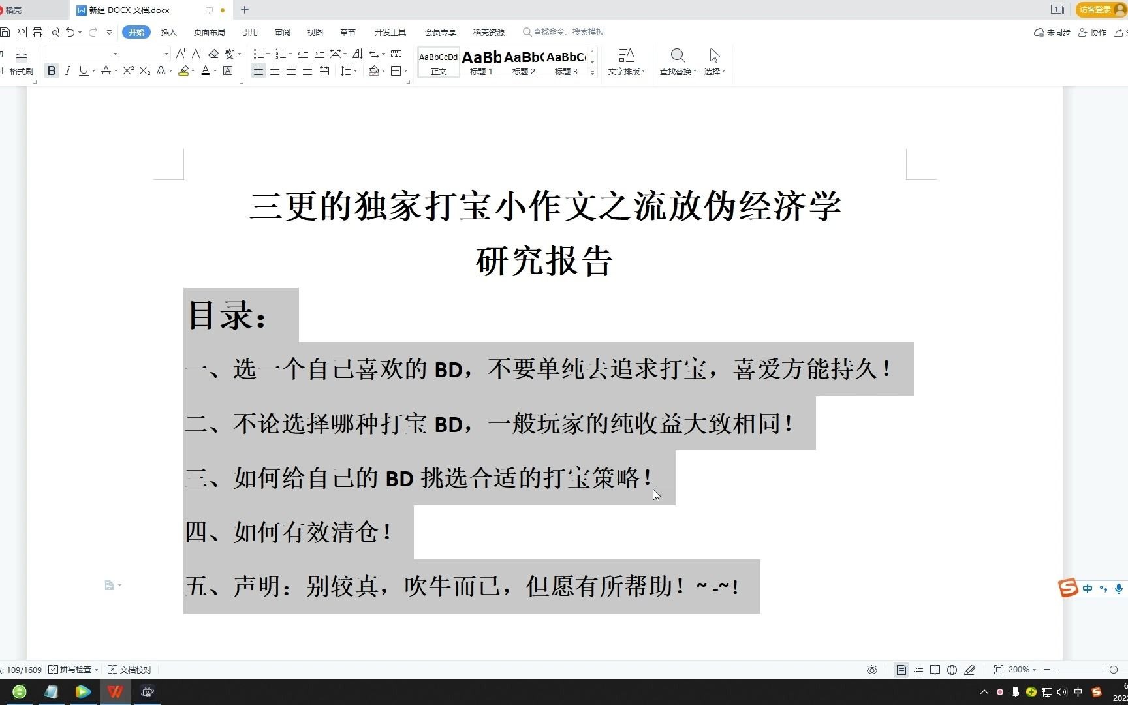The height and width of the screenshot is (705, 1128).
Task: Right-align the paragraph
Action: tap(291, 70)
